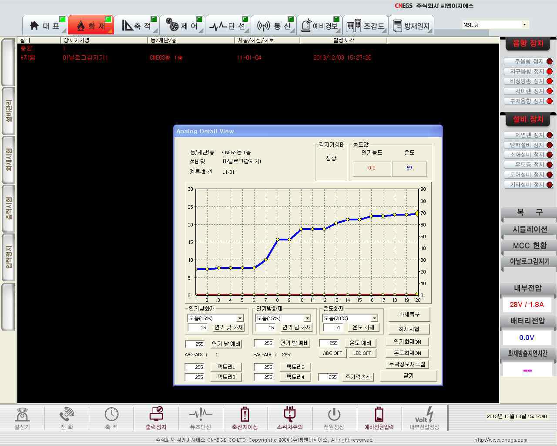This screenshot has height=446, width=557.
Task: Open 연기낮화재 sensitivity dropdown
Action: (x=240, y=318)
